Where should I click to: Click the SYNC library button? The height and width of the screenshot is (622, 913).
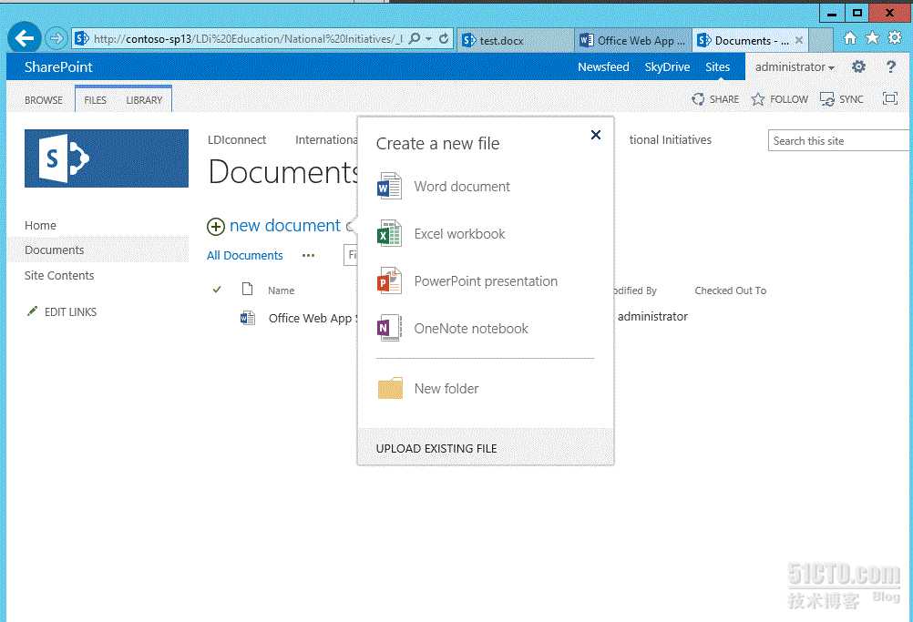click(x=841, y=99)
